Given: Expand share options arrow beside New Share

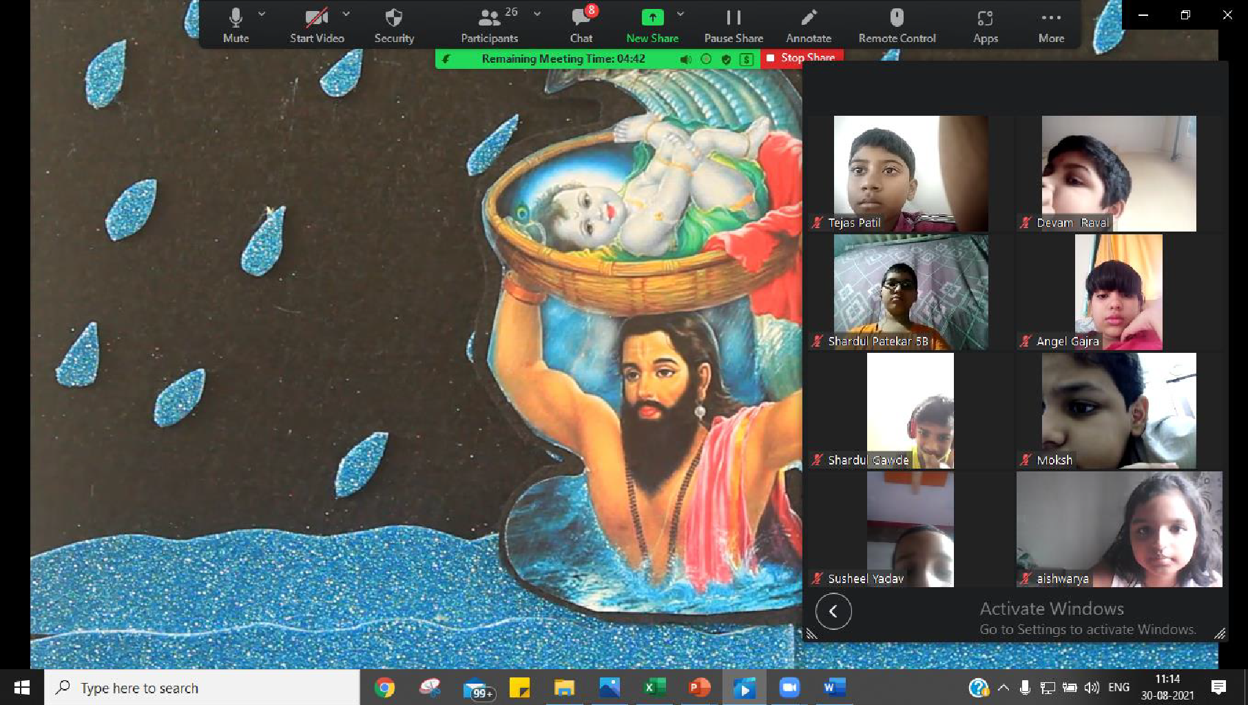Looking at the screenshot, I should click(680, 14).
